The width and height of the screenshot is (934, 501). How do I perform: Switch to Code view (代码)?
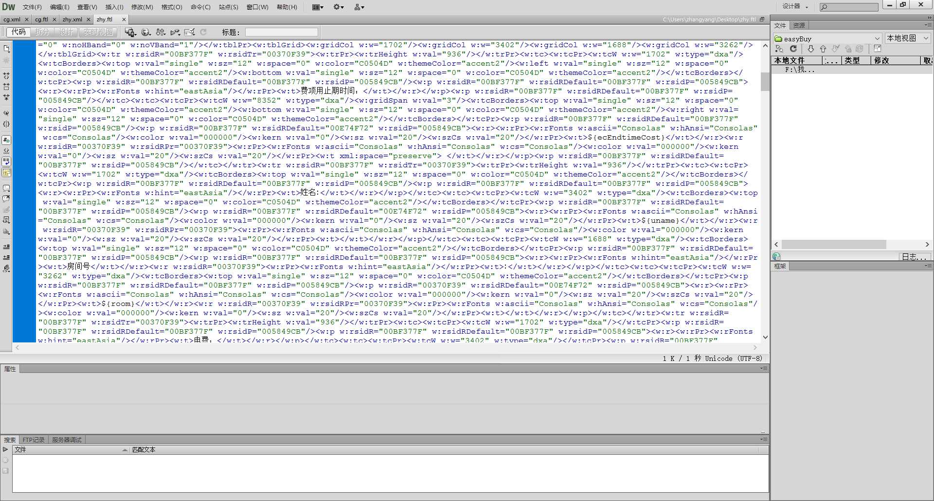tap(18, 32)
